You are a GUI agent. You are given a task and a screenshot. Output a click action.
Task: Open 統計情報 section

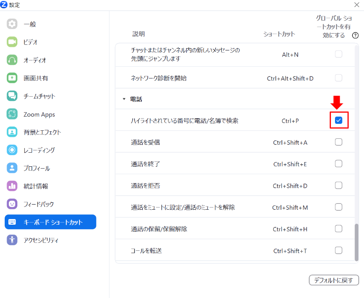tap(51, 186)
